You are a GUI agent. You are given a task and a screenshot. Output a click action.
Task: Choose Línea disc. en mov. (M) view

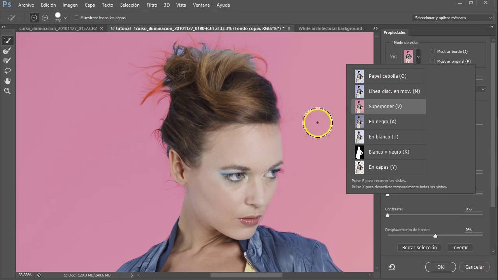tap(389, 91)
